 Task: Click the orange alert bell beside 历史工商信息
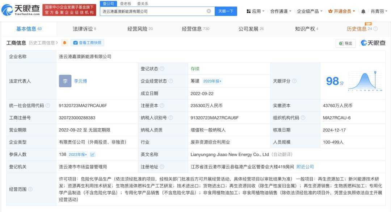coord(64,43)
